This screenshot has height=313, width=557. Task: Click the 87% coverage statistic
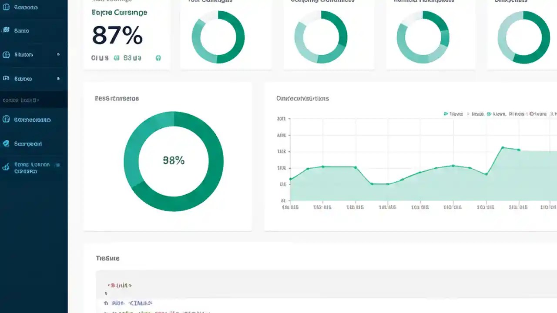pyautogui.click(x=117, y=36)
